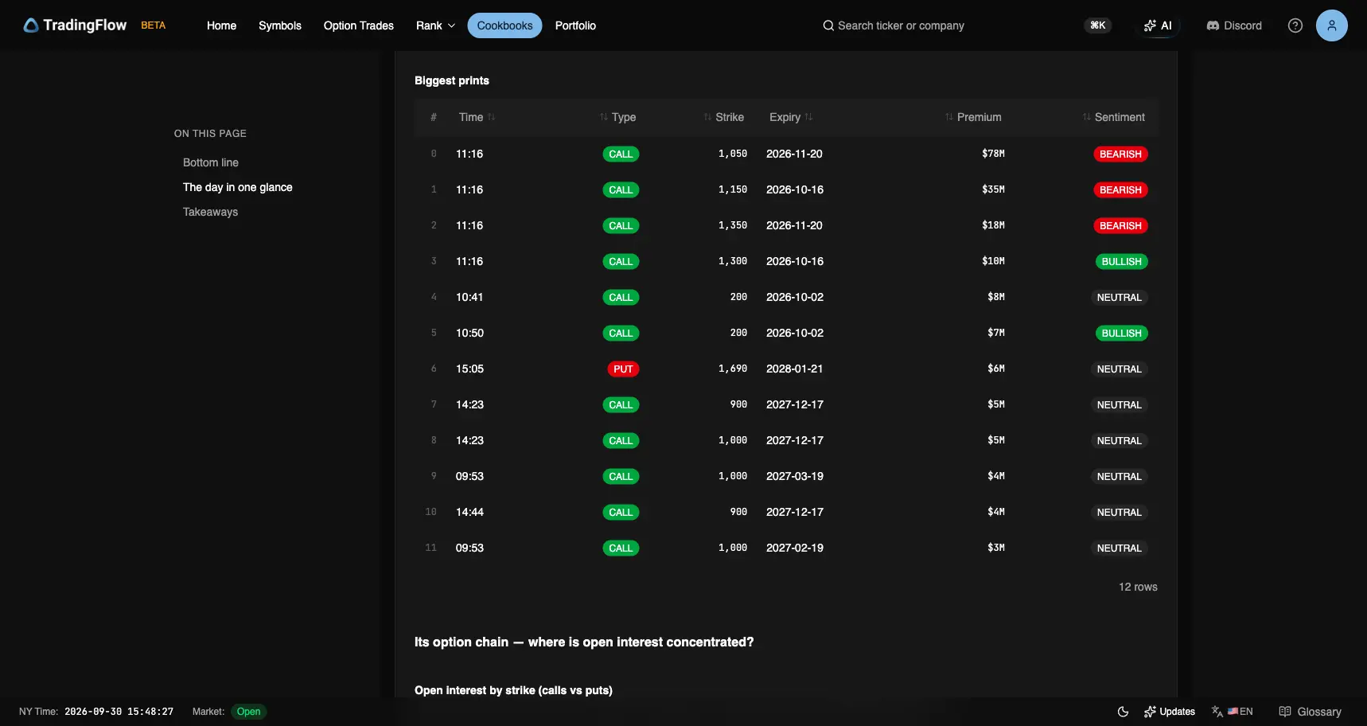The image size is (1367, 726).
Task: Click the 2027-02-19 expiry cell
Action: click(x=794, y=548)
